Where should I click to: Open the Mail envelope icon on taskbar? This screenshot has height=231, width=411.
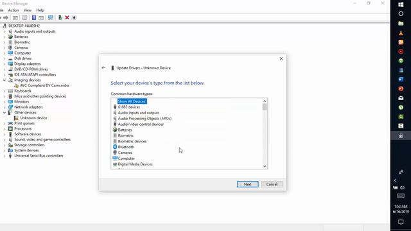401,98
